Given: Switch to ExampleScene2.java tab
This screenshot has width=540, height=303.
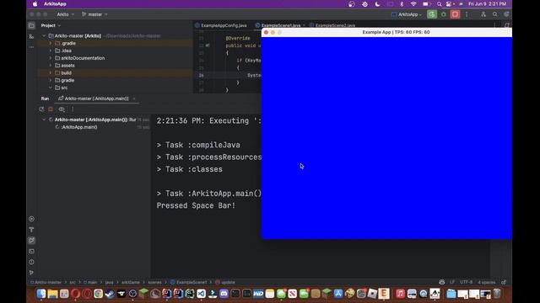Looking at the screenshot, I should (x=332, y=25).
